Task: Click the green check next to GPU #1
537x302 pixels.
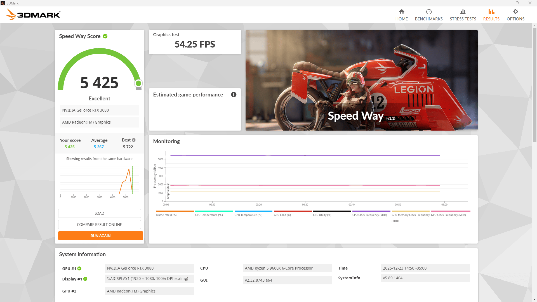Action: (x=79, y=268)
